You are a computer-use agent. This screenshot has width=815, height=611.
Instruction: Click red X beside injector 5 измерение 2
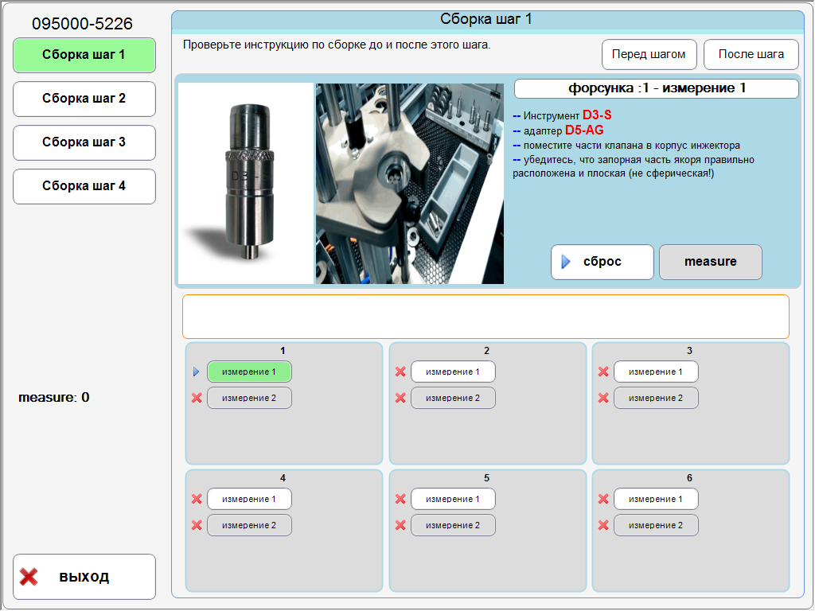pos(400,525)
